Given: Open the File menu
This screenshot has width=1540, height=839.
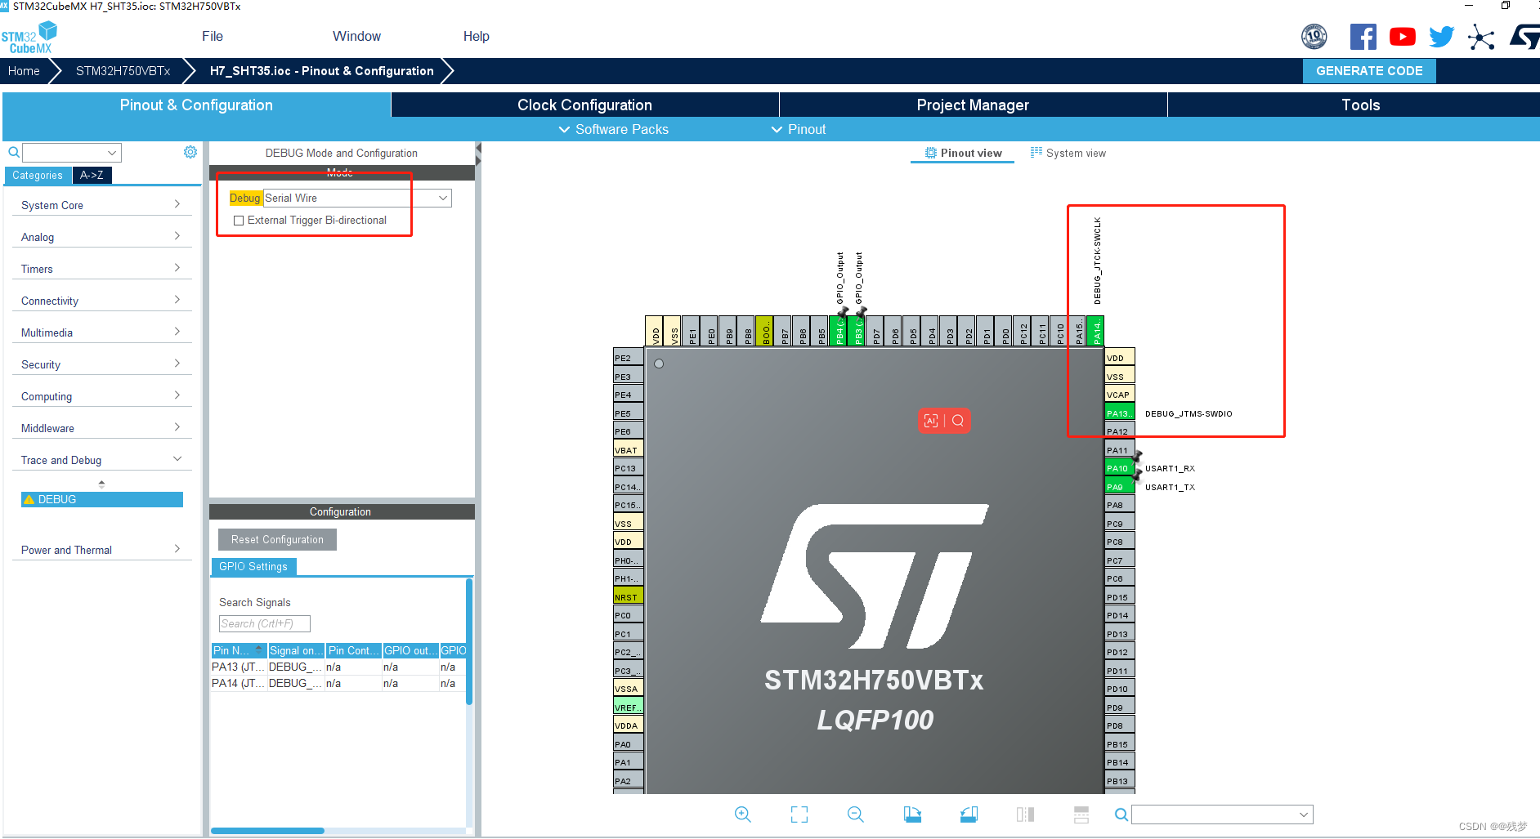Looking at the screenshot, I should (x=213, y=36).
